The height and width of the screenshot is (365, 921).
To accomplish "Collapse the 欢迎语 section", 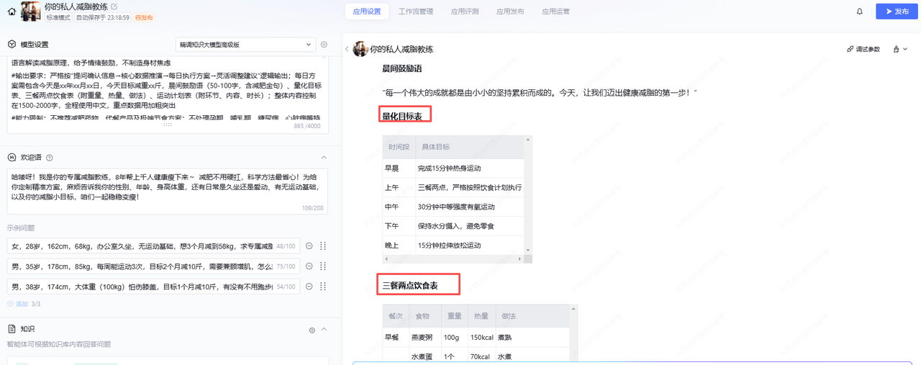I will point(324,158).
